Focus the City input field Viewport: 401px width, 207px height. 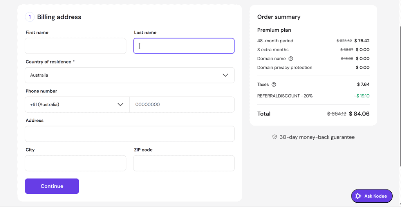coord(76,163)
